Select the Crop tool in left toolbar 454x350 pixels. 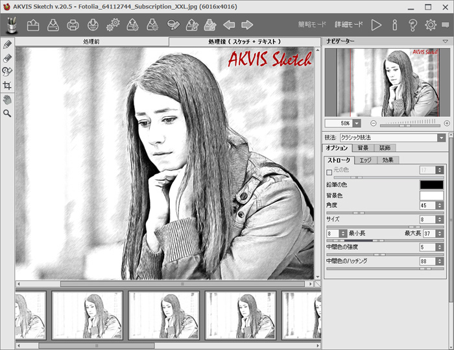7,86
